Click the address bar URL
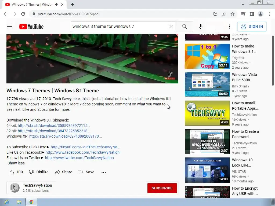275x206 pixels. [69, 14]
